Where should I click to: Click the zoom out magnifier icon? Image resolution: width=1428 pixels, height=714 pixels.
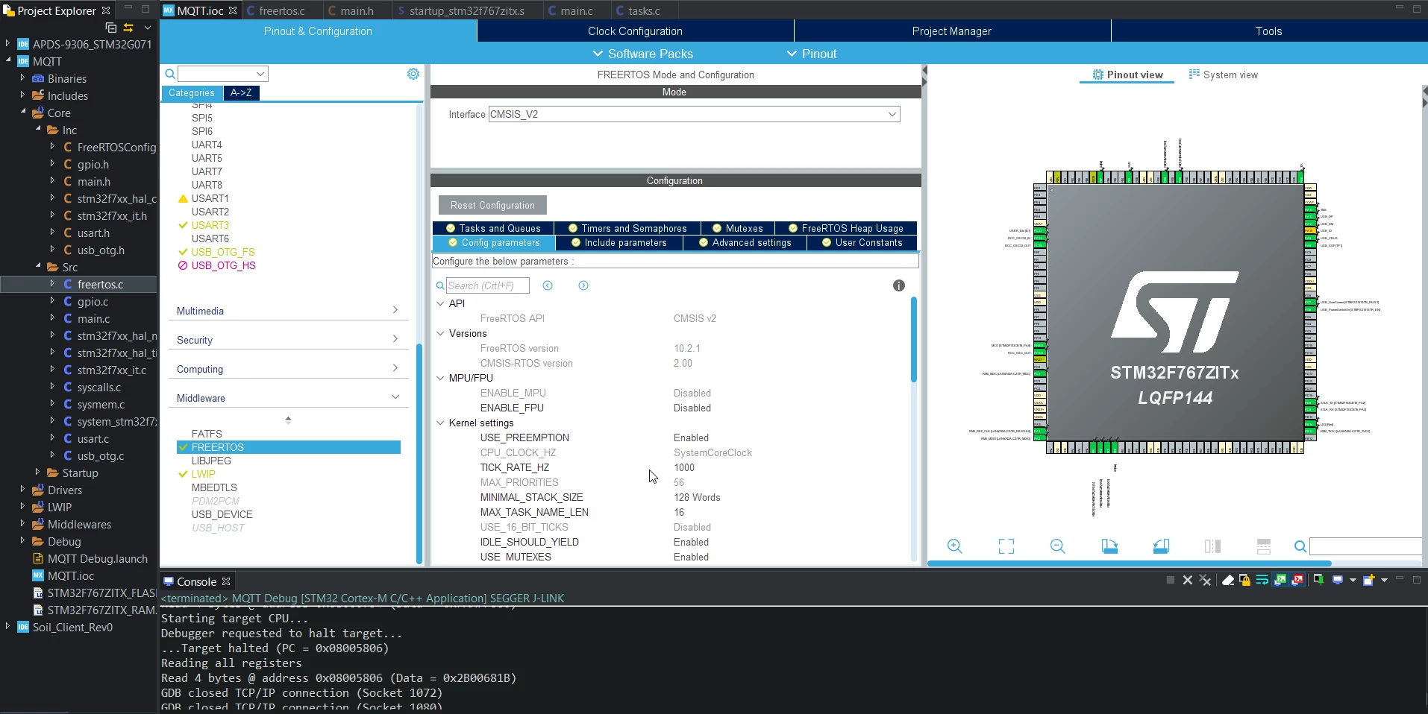click(x=1057, y=546)
